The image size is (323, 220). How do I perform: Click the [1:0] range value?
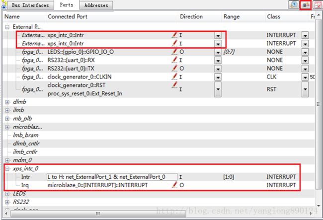tap(229, 177)
